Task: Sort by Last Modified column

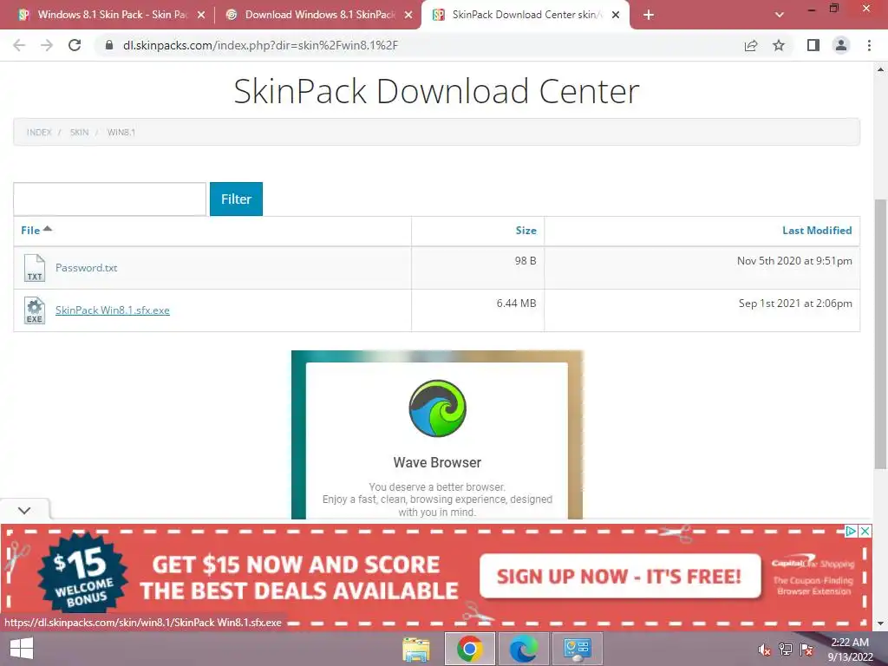Action: (x=817, y=231)
